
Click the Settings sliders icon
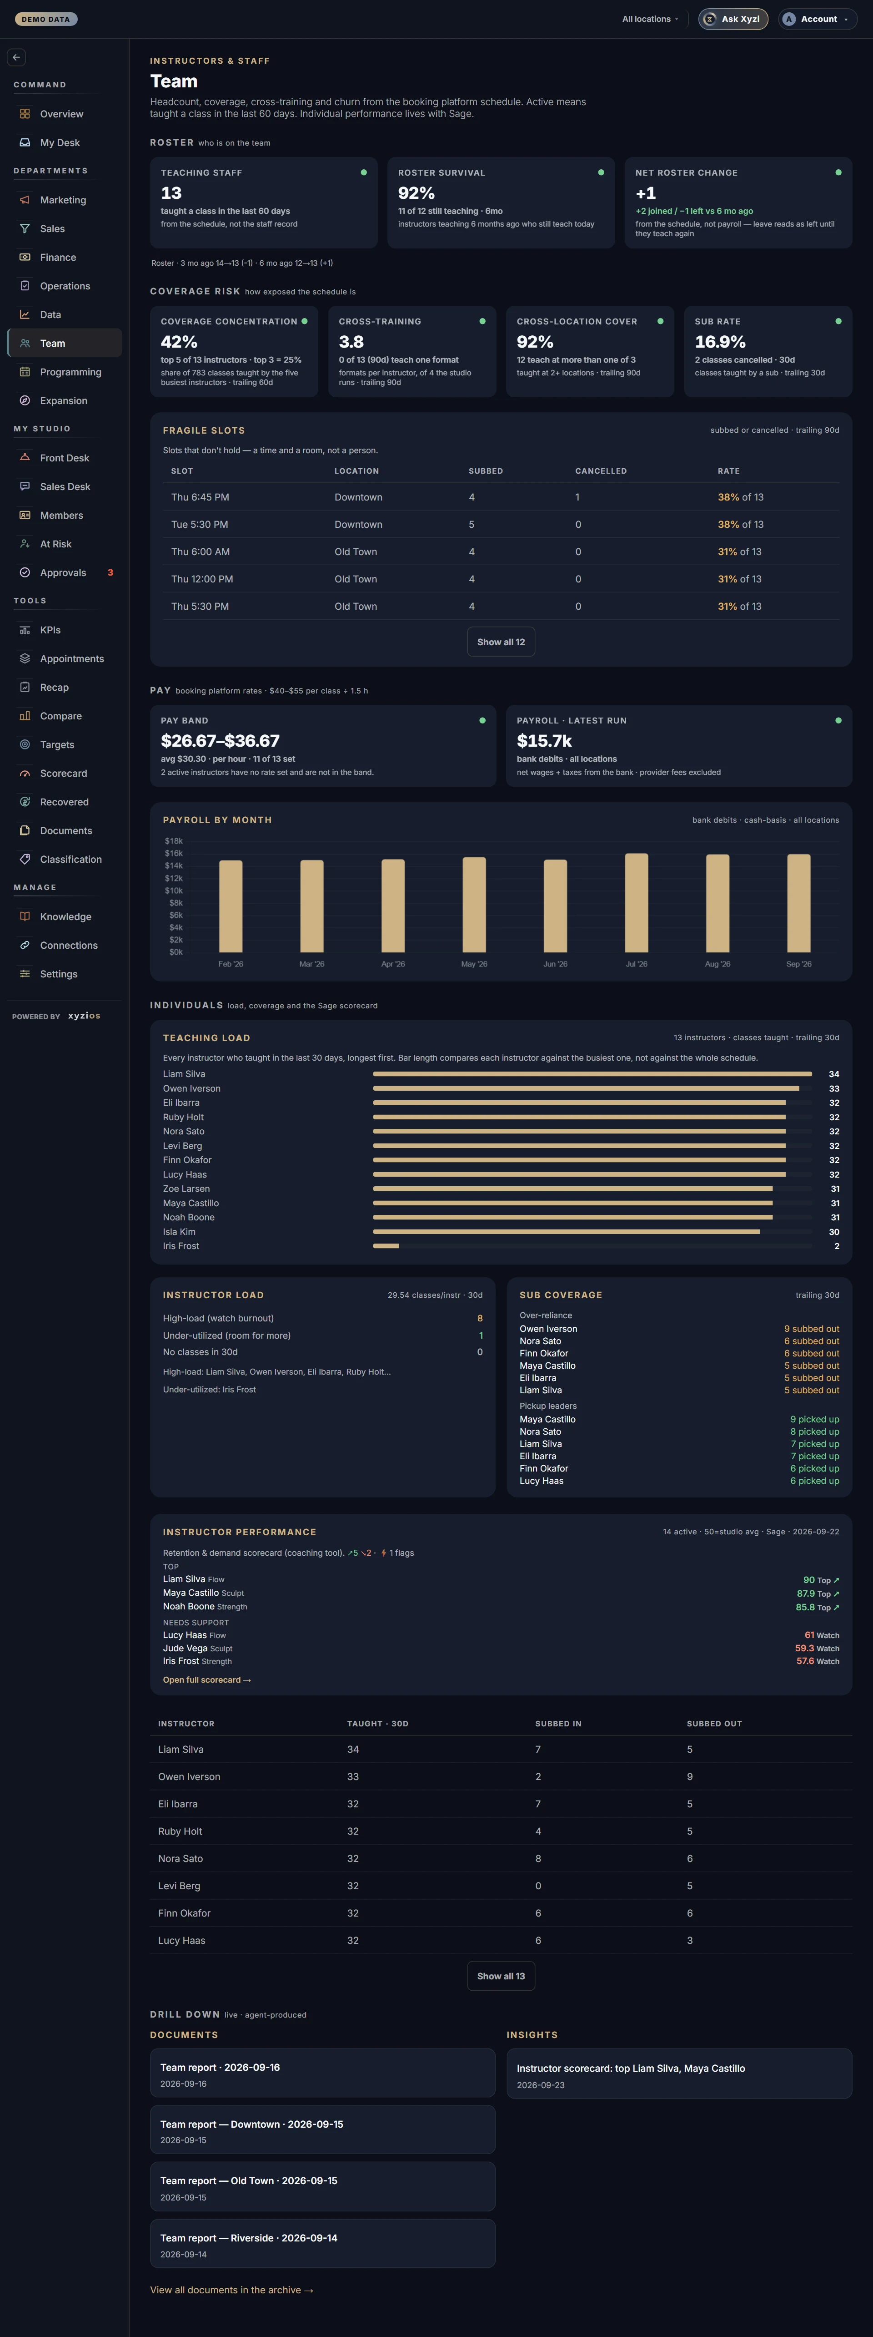[25, 974]
